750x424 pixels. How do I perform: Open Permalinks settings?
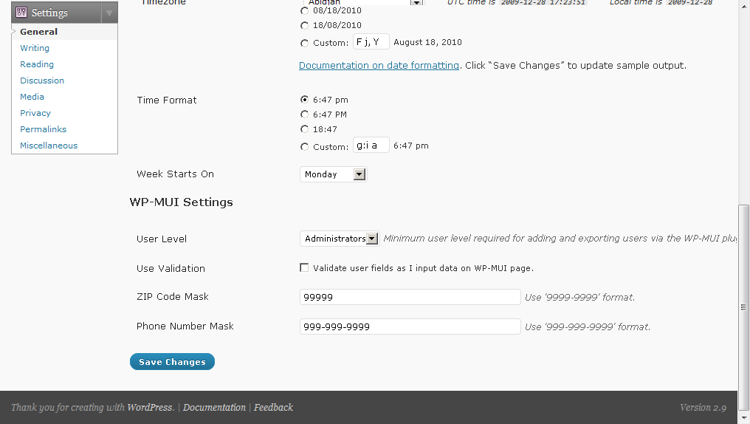click(x=43, y=129)
